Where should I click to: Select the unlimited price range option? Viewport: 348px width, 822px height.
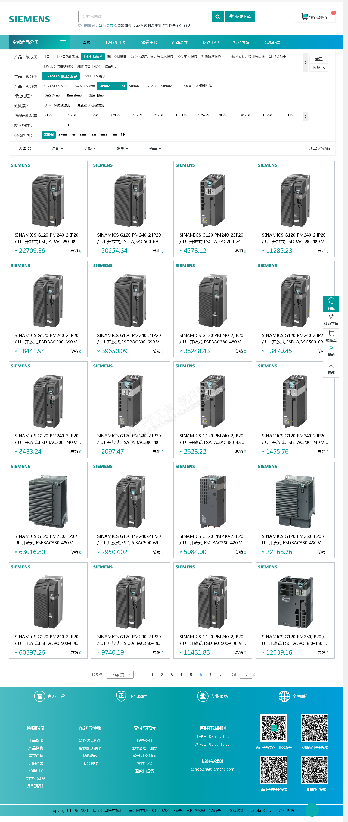click(48, 135)
